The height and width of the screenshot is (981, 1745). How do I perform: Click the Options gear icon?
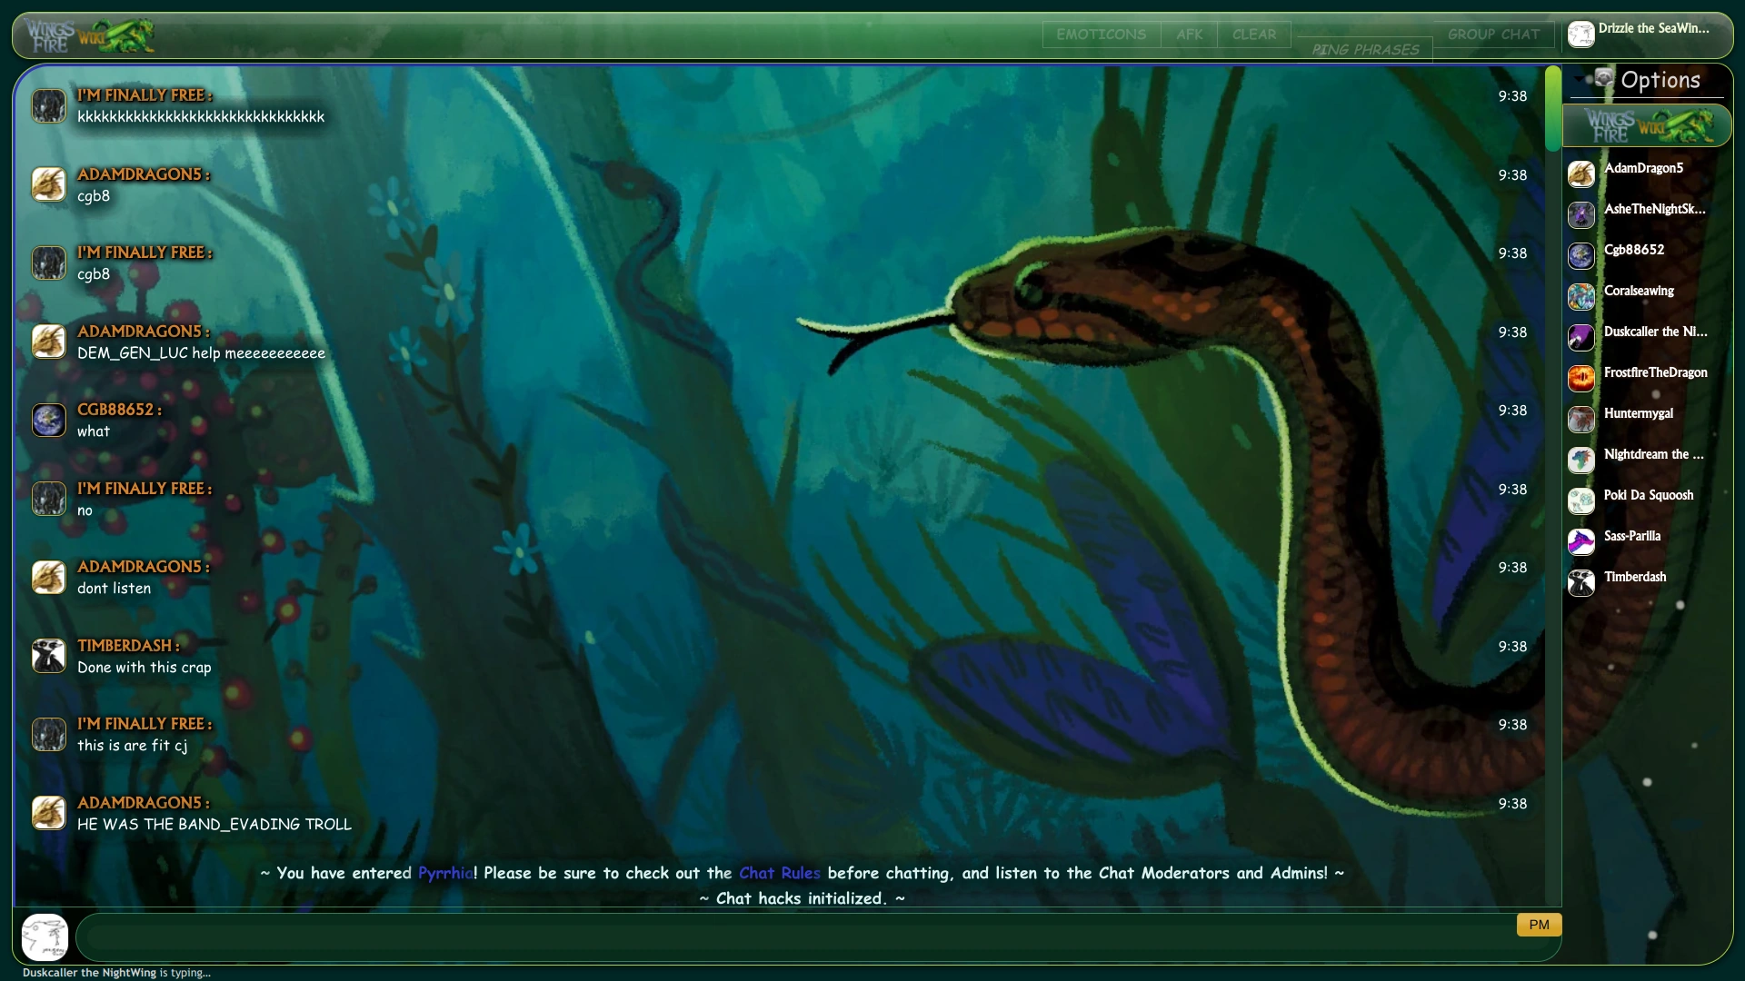(x=1604, y=79)
